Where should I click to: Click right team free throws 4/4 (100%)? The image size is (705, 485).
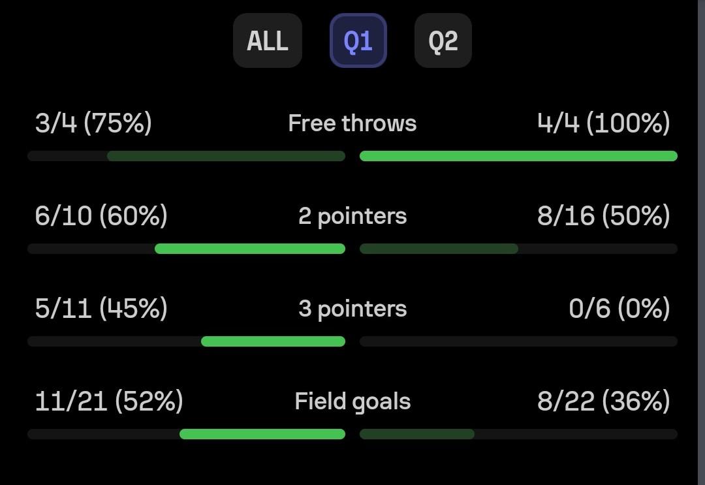(603, 123)
